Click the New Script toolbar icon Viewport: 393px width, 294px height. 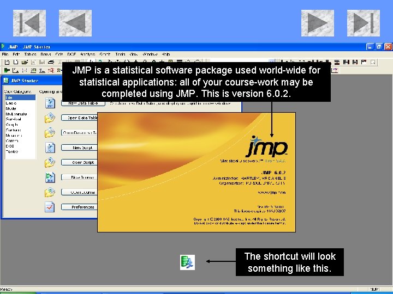coord(16,62)
